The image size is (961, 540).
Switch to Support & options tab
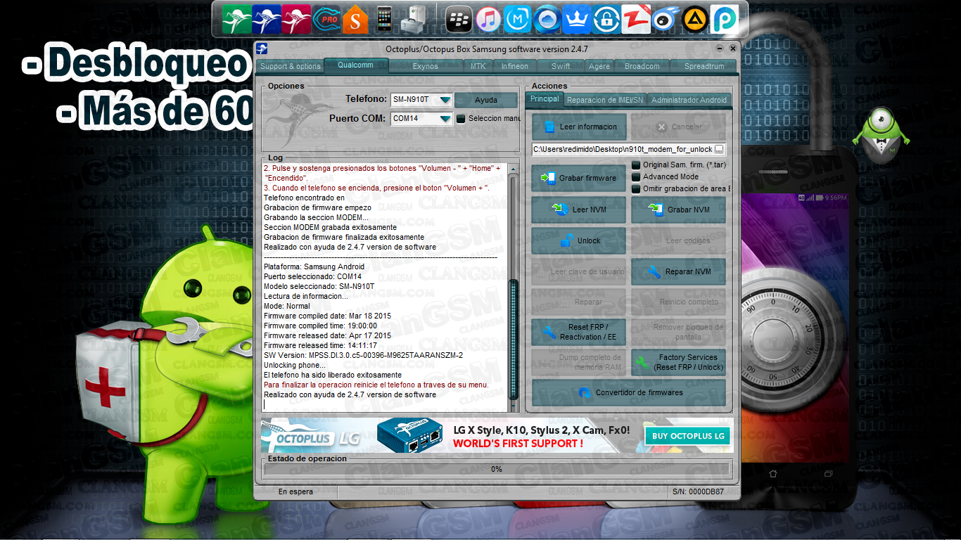(290, 66)
